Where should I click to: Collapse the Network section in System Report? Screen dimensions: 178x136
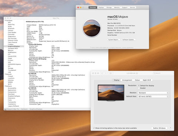click(x=5, y=74)
